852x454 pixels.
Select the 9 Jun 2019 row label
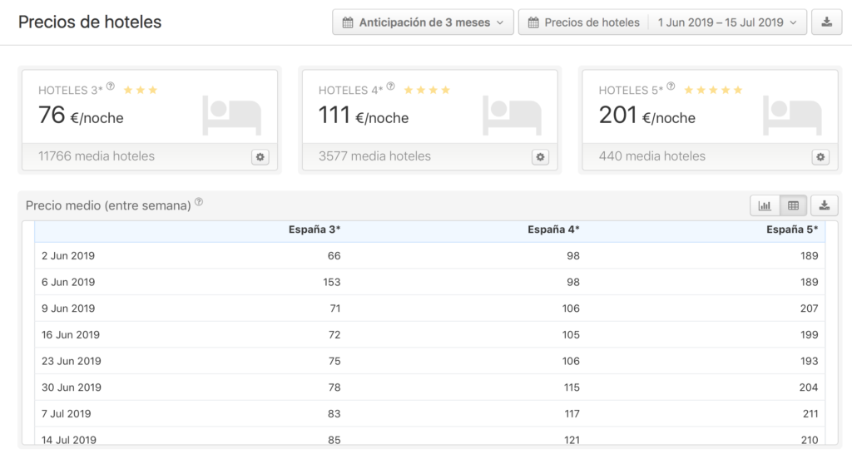coord(68,308)
